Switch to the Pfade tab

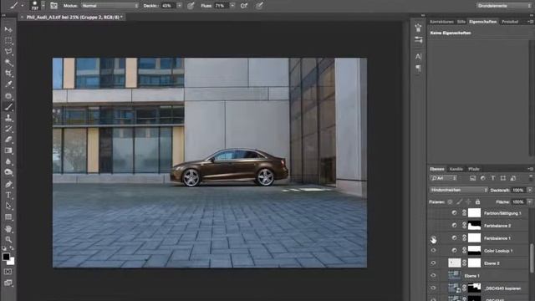coord(474,169)
